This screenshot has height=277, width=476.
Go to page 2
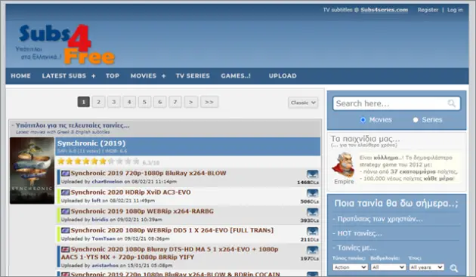[x=98, y=102]
